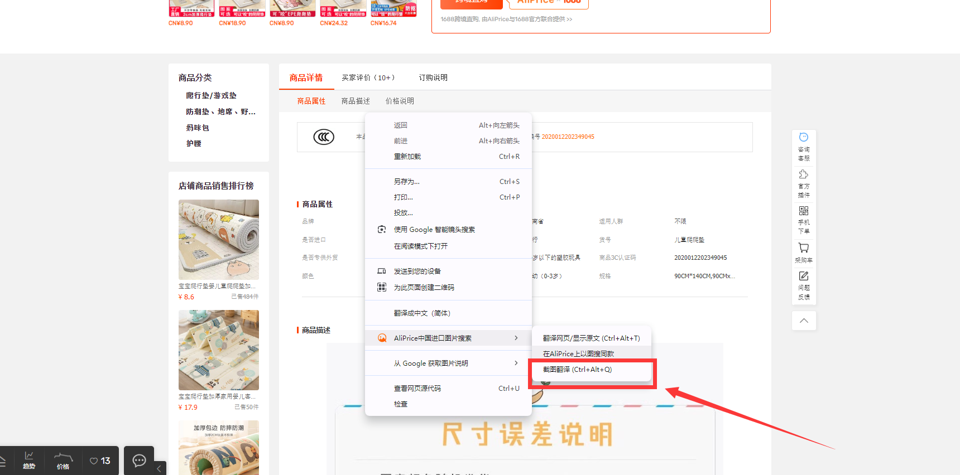Switch to the 商品详情 tab
The height and width of the screenshot is (475, 960).
pyautogui.click(x=306, y=77)
